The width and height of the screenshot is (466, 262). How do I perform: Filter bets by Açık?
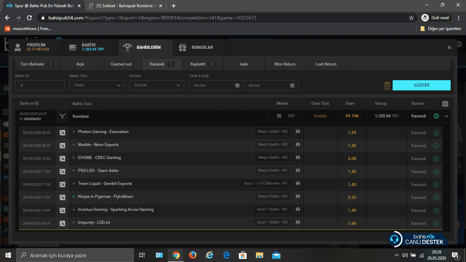[x=80, y=64]
